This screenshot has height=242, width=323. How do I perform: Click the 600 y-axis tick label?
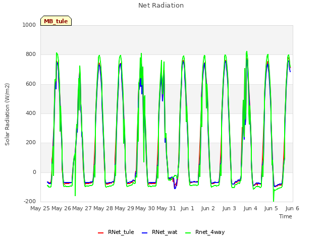(x=31, y=84)
